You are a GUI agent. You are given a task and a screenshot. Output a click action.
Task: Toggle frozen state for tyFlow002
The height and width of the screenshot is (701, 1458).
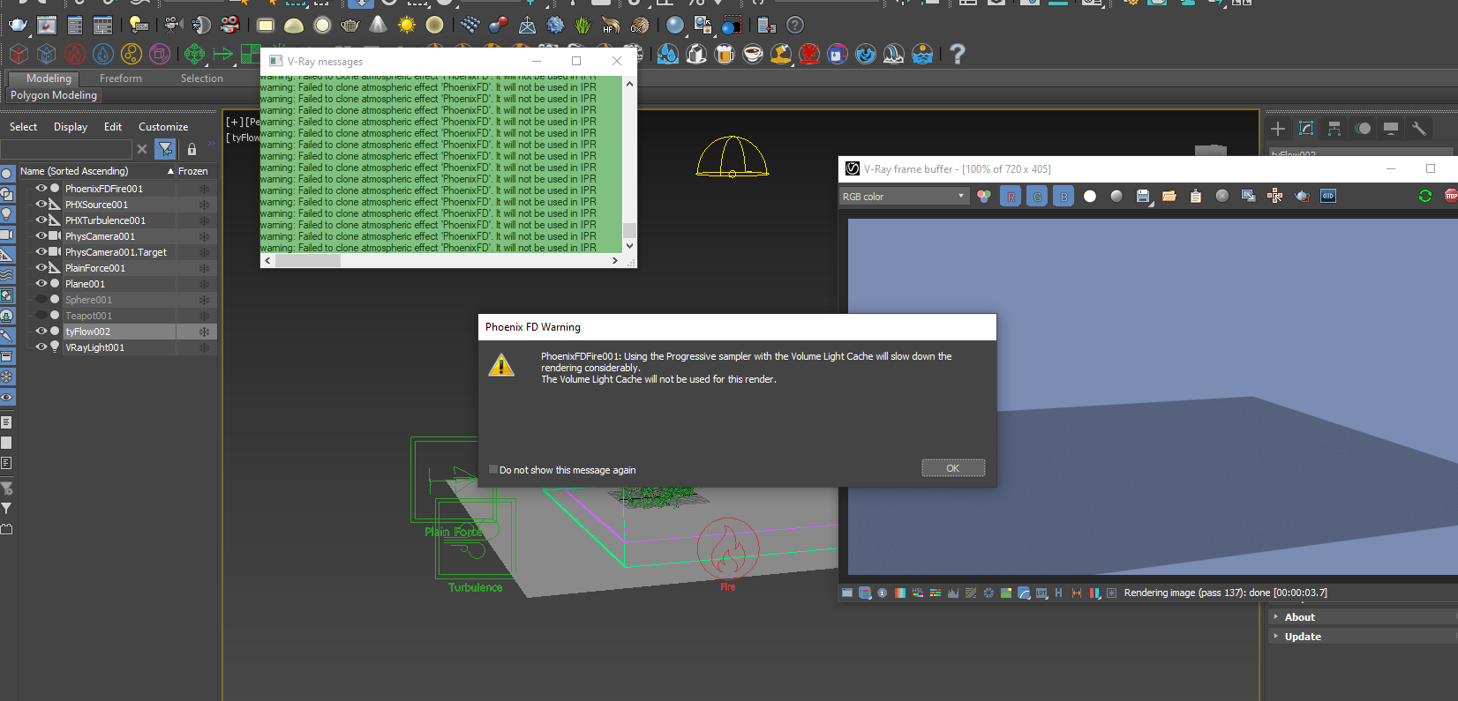pos(204,332)
